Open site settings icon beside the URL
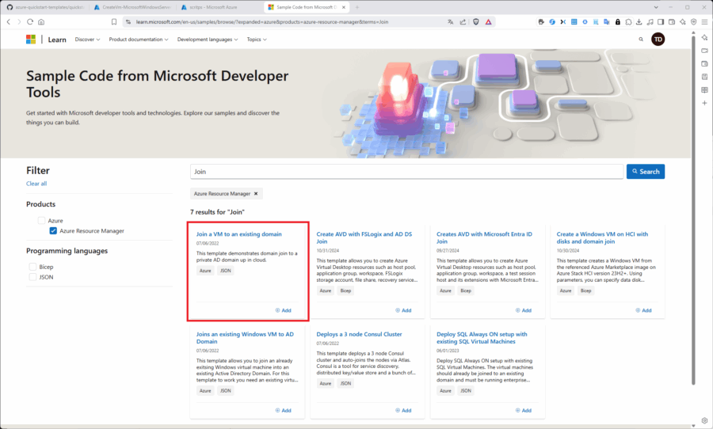713x429 pixels. [128, 22]
